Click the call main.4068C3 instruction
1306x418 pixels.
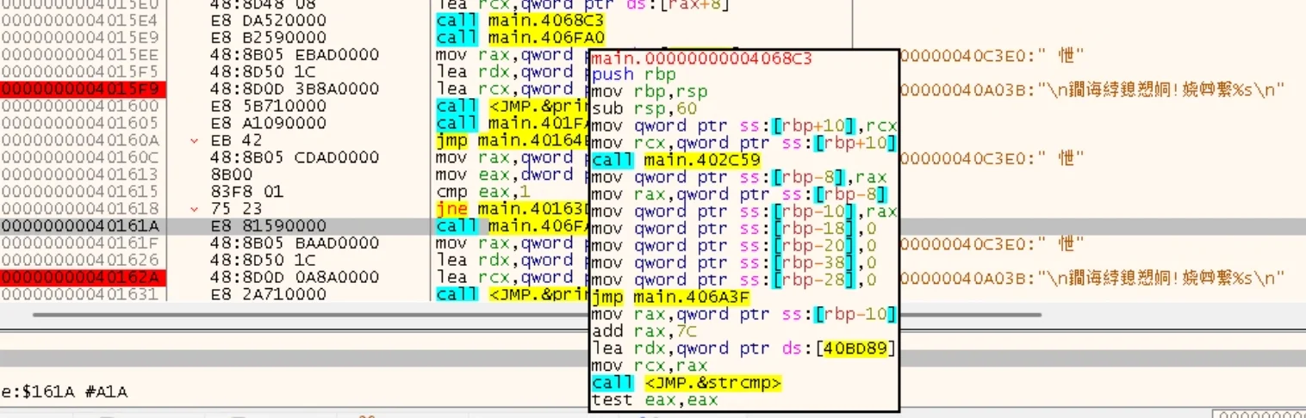click(x=520, y=21)
